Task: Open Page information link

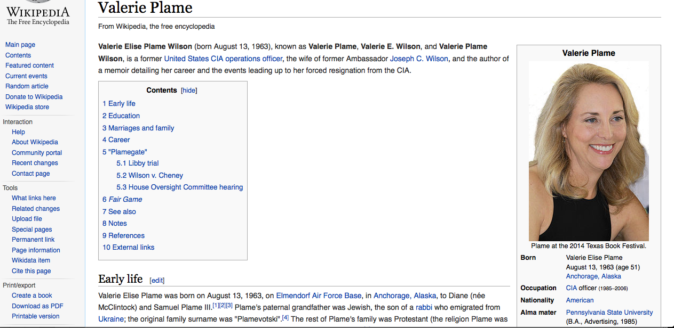Action: 36,250
